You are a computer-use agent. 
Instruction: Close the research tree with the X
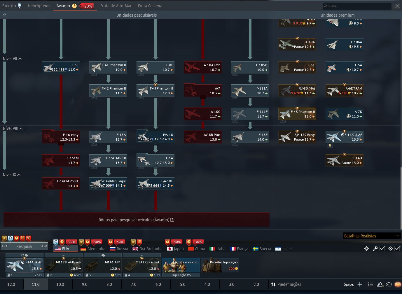397,6
